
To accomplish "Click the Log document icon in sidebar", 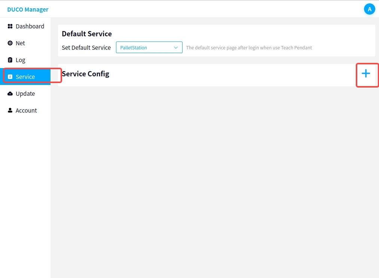I will tap(10, 60).
